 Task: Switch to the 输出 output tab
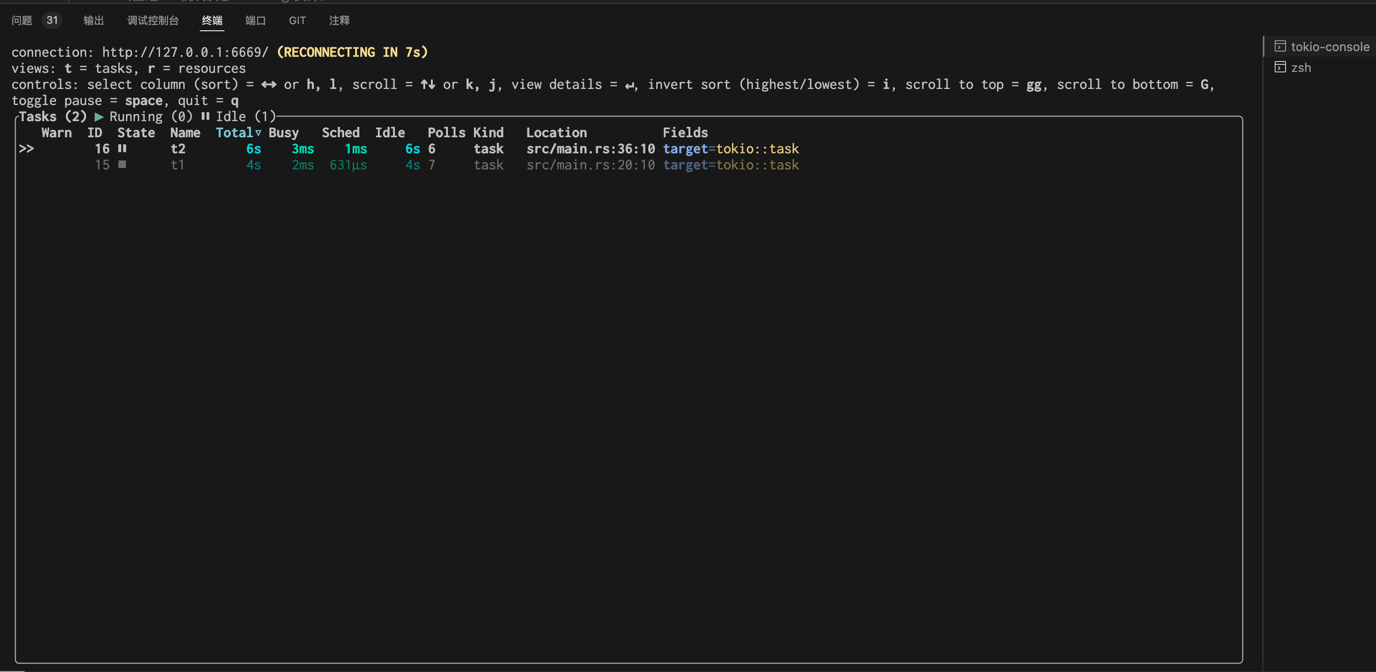(93, 20)
